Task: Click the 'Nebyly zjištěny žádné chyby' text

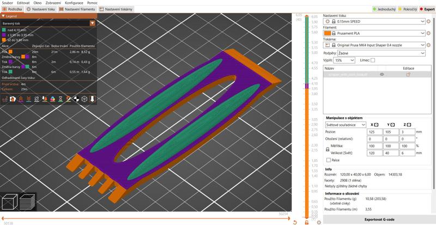Action: pos(346,186)
